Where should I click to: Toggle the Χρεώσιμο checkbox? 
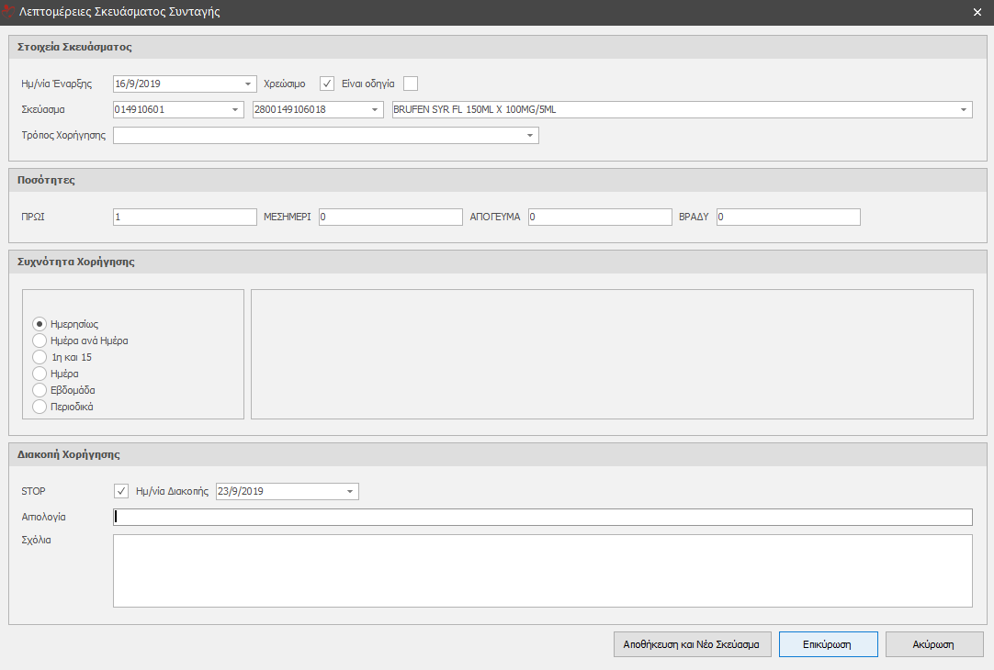pyautogui.click(x=327, y=84)
